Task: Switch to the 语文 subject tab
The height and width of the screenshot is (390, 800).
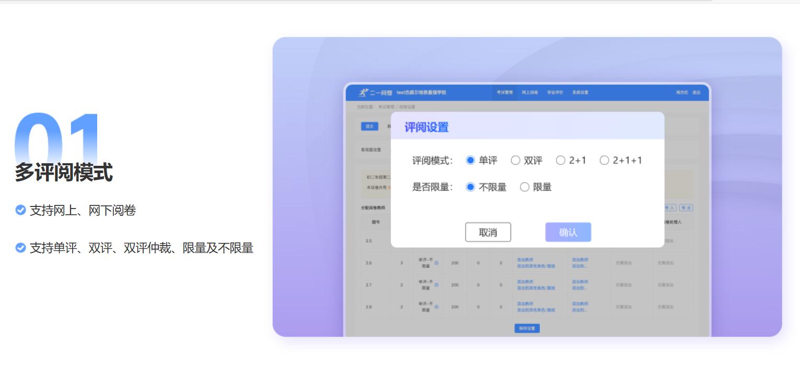Action: 370,125
